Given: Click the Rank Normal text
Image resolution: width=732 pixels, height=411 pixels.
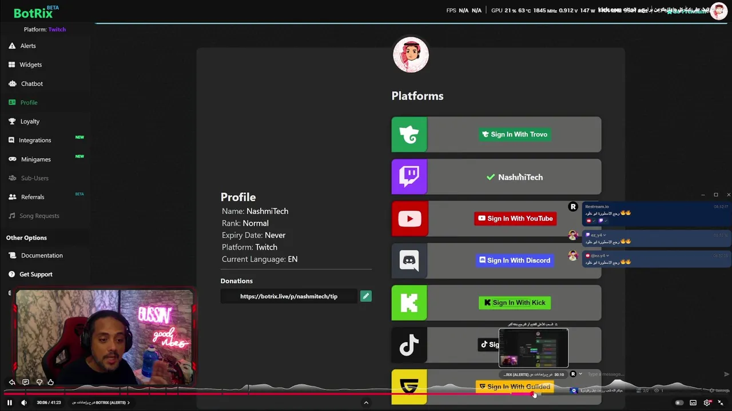Looking at the screenshot, I should (x=245, y=223).
